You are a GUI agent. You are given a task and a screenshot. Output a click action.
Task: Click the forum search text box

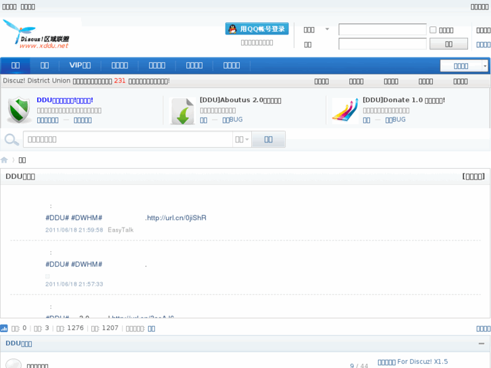pos(128,139)
